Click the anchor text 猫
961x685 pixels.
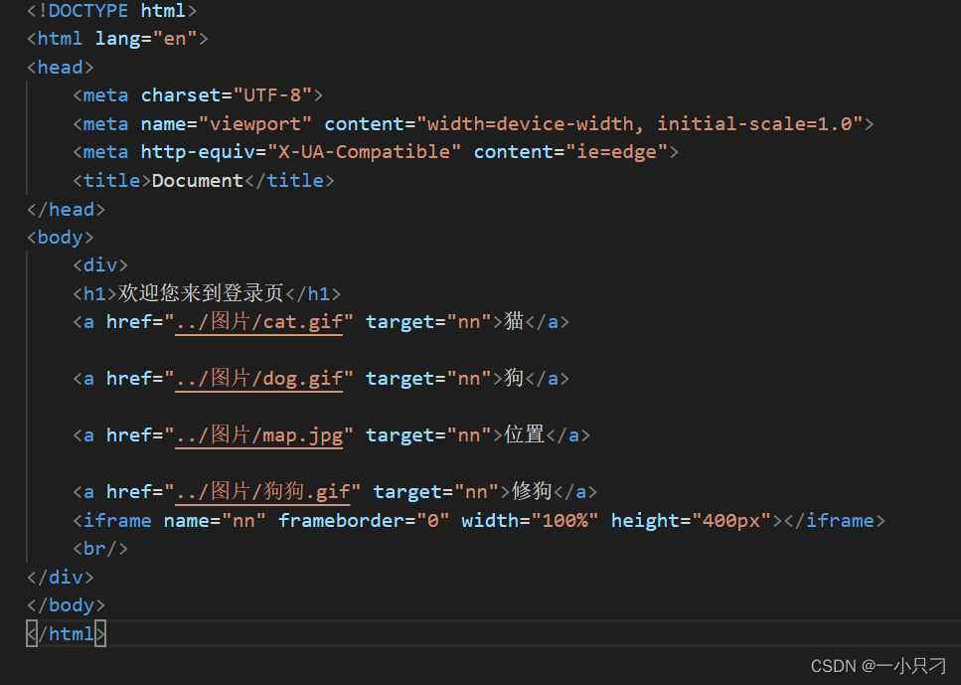[x=514, y=321]
